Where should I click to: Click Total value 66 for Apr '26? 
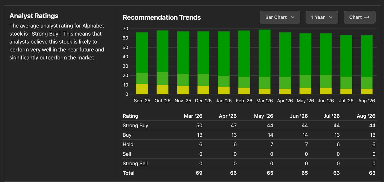point(234,173)
